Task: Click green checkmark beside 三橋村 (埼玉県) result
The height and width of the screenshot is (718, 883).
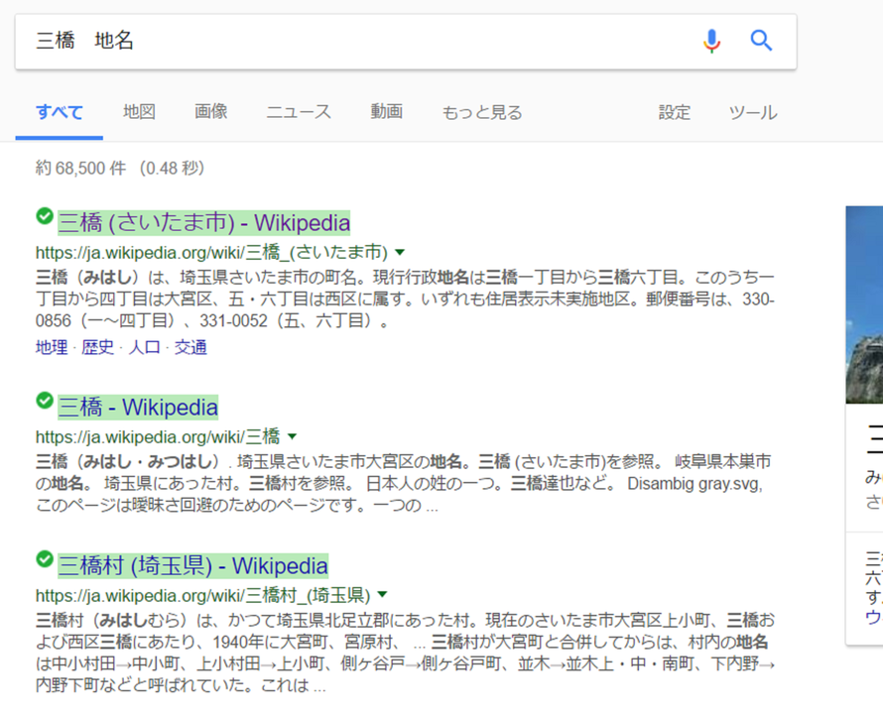Action: tap(45, 558)
